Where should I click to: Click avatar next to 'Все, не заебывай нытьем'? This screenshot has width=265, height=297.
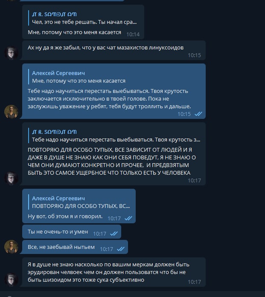11,247
